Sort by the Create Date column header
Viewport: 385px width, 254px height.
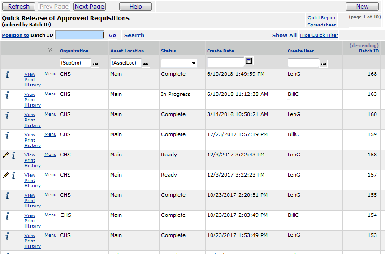(220, 51)
